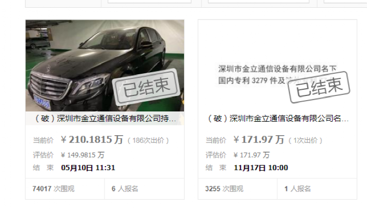Viewport: 367px width, 210px height.
Task: Click the 6 人报名 registration count
Action: (125, 189)
